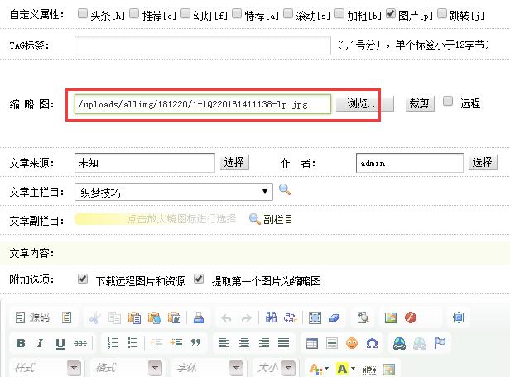This screenshot has width=510, height=377.
Task: Click the maximize editor icon
Action: point(459,317)
